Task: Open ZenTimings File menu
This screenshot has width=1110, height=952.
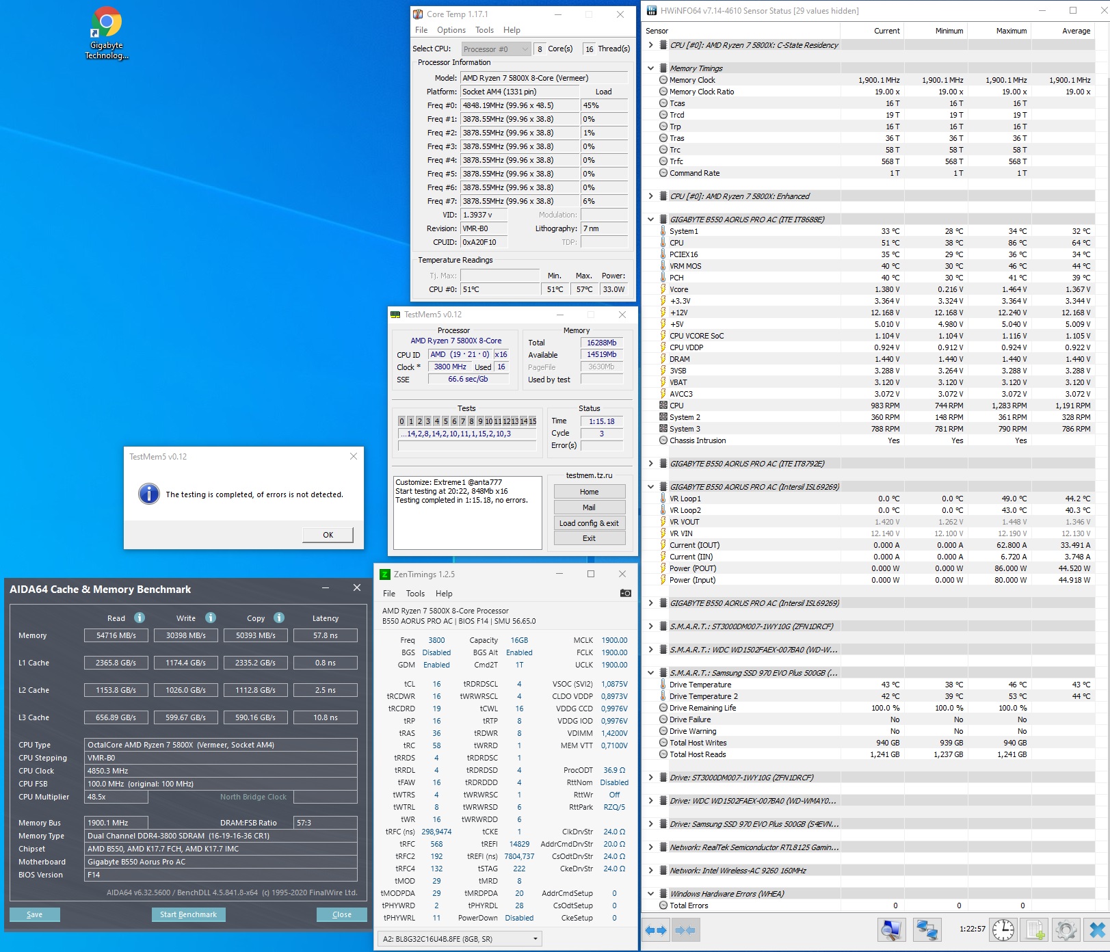Action: (389, 594)
